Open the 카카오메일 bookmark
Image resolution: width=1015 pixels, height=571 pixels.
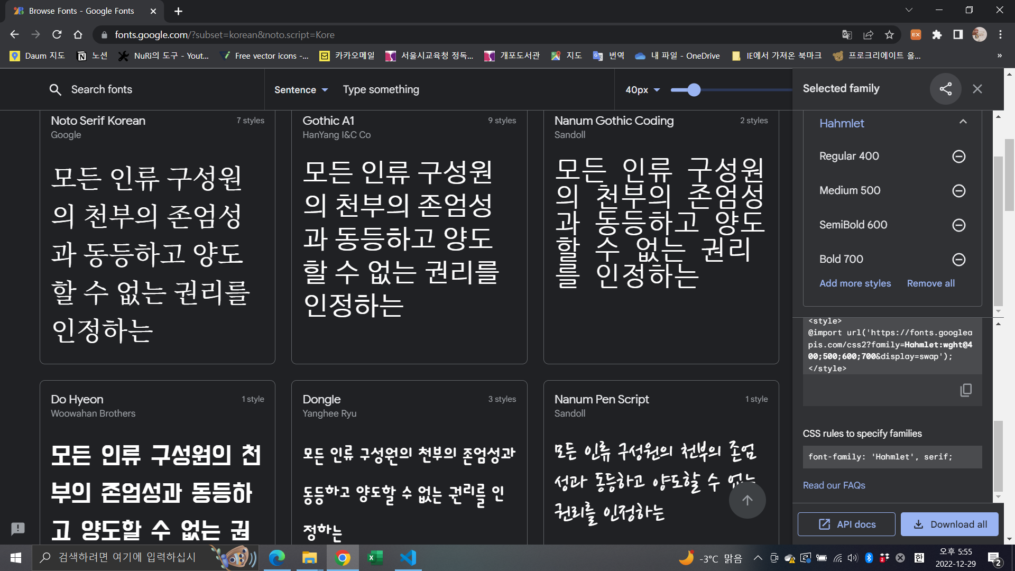pos(347,56)
